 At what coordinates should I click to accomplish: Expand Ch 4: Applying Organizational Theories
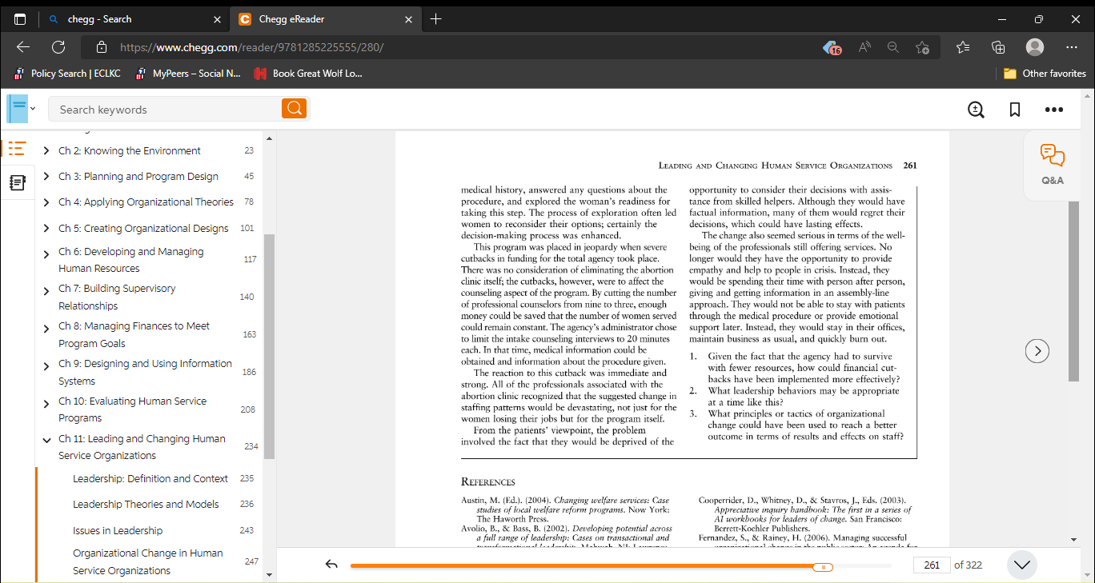46,202
